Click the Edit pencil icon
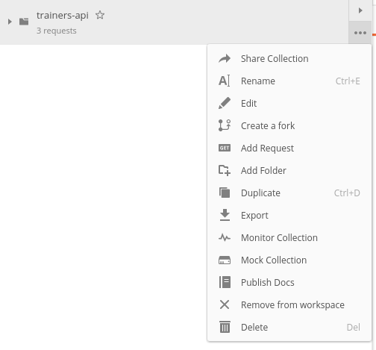Image resolution: width=376 pixels, height=350 pixels. [x=225, y=103]
